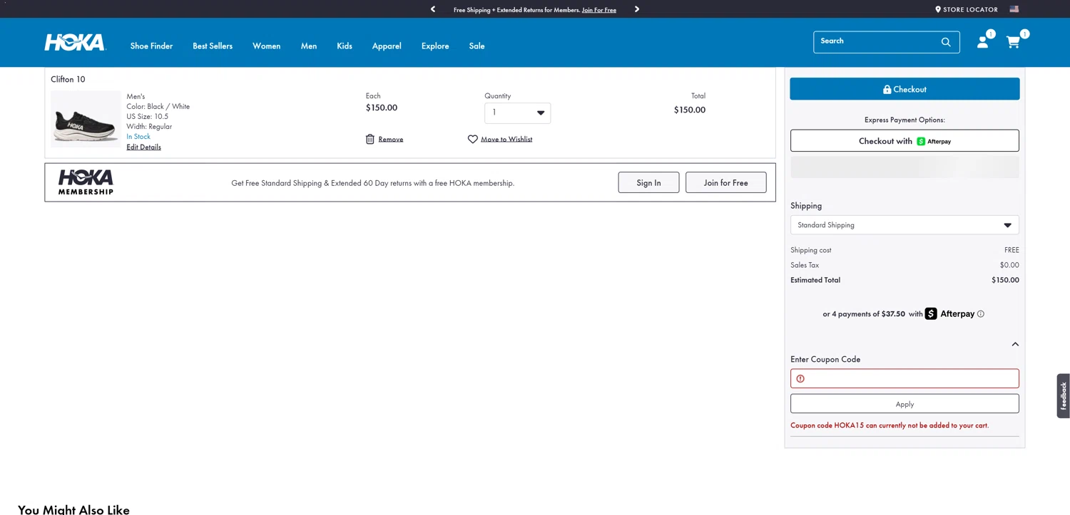The image size is (1070, 515).
Task: Show previous promo banner message
Action: [x=433, y=9]
